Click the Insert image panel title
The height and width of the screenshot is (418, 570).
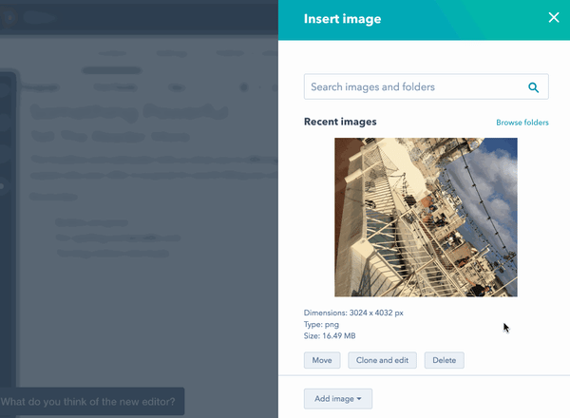pyautogui.click(x=340, y=17)
